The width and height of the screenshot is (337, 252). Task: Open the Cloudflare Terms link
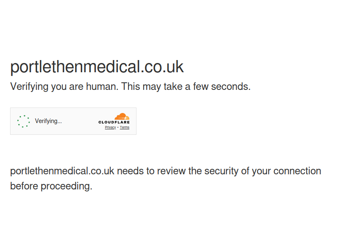click(x=124, y=127)
